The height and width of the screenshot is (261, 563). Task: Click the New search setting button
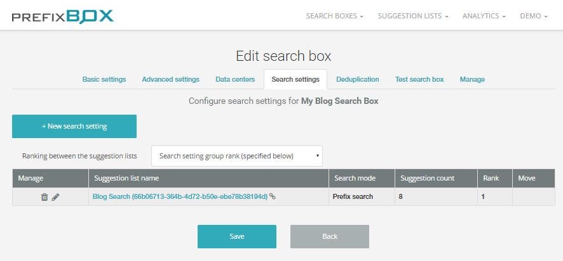(74, 127)
